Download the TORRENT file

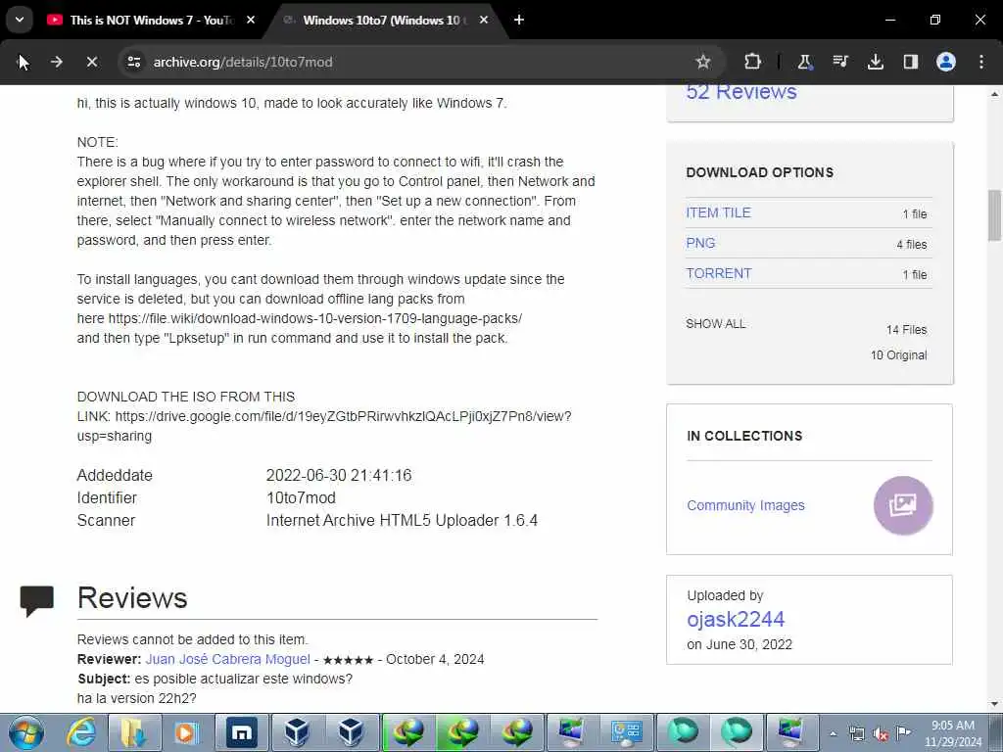(x=718, y=273)
